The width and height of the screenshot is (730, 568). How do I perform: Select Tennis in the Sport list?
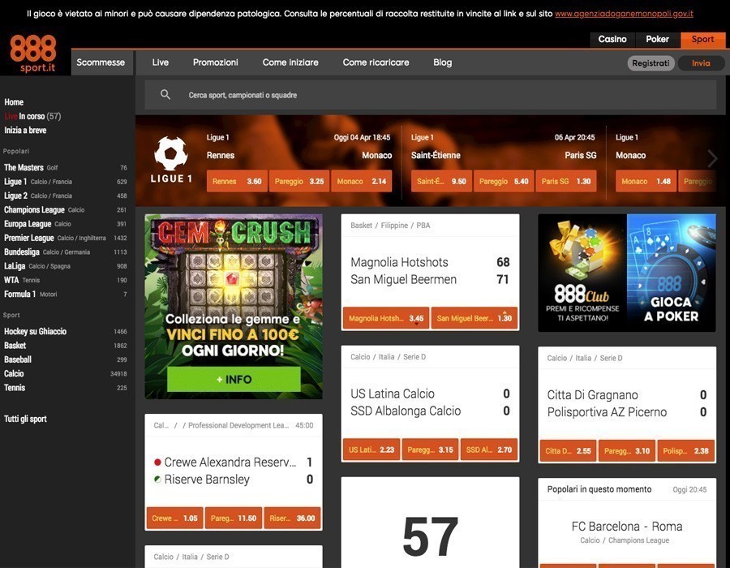[x=65, y=387]
